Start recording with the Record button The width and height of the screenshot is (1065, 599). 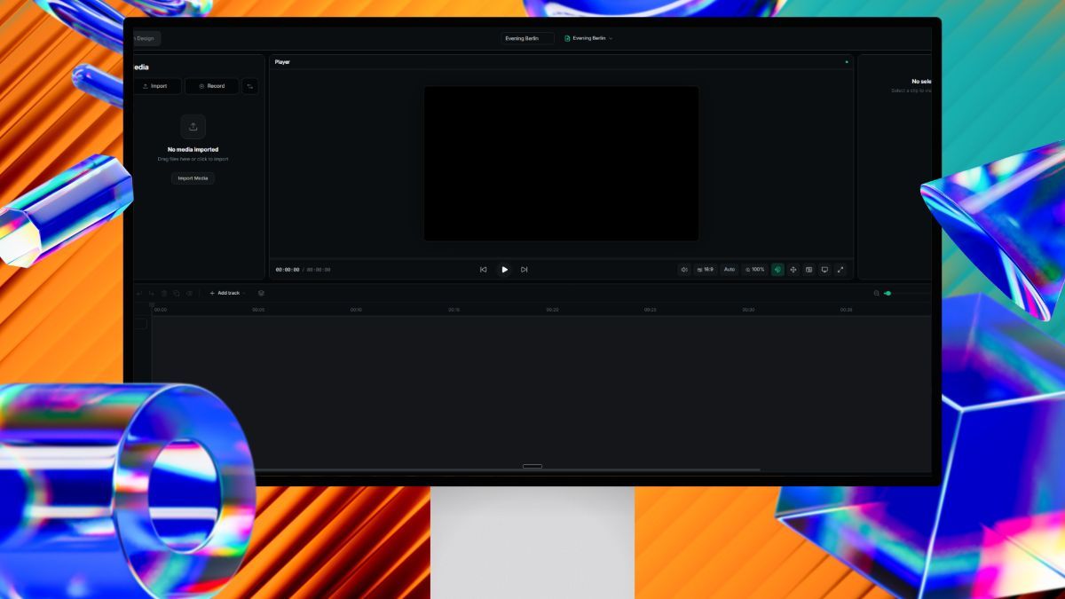point(212,86)
